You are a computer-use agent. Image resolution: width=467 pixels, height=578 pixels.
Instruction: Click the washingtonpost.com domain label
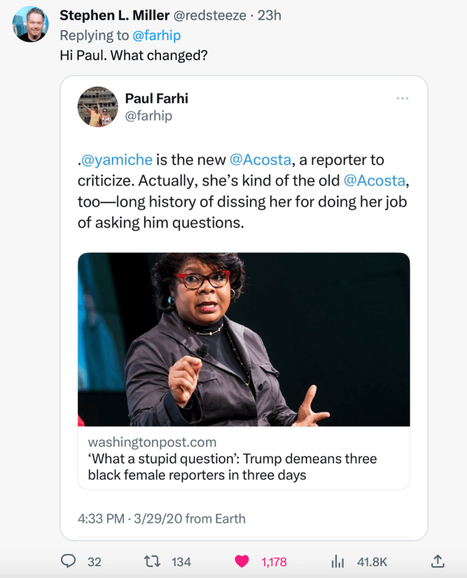click(x=152, y=442)
